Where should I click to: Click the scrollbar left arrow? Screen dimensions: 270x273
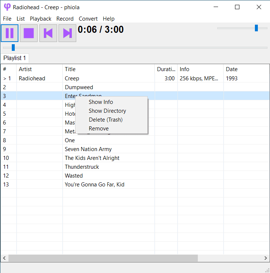click(4, 258)
